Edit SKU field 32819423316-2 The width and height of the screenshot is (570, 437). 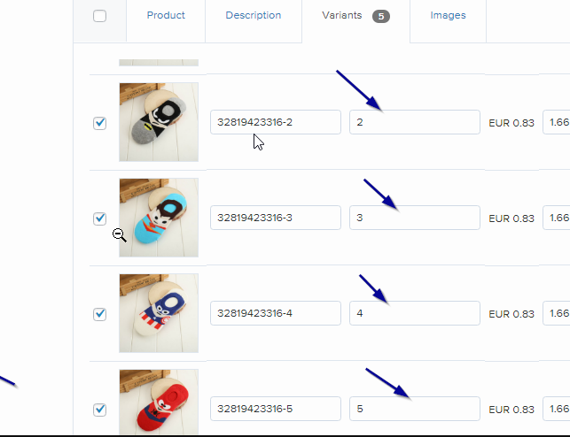click(276, 122)
